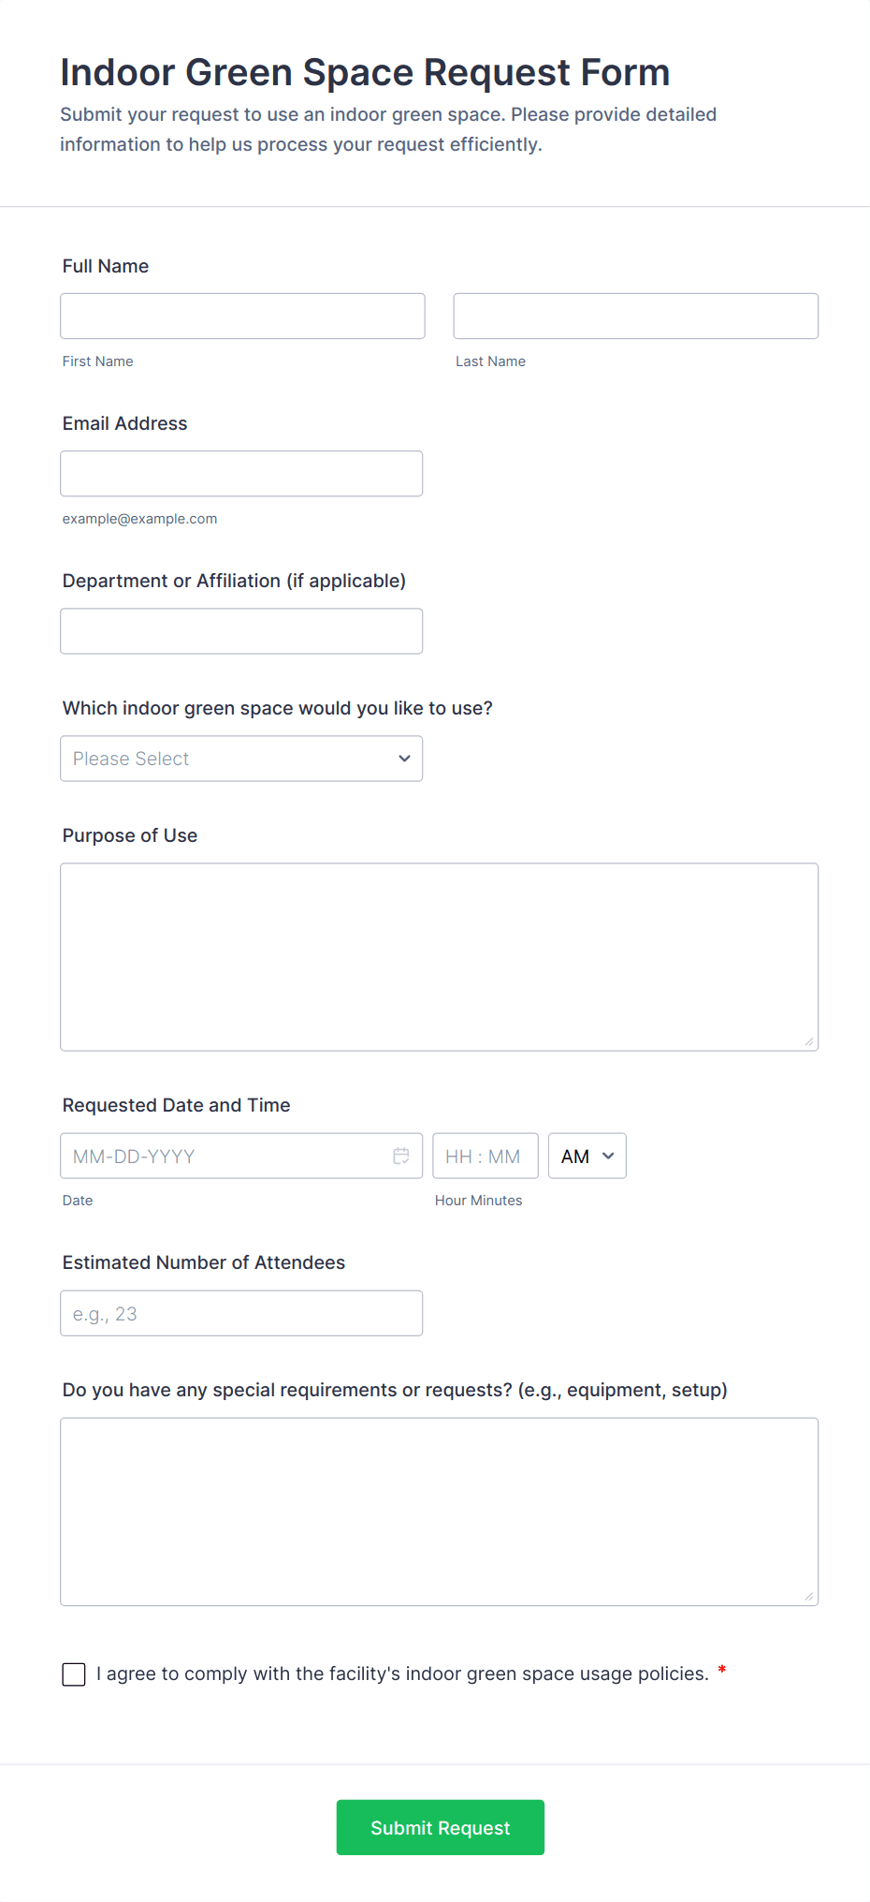Click the First Name input field
Viewport: 870px width, 1902px height.
point(242,317)
